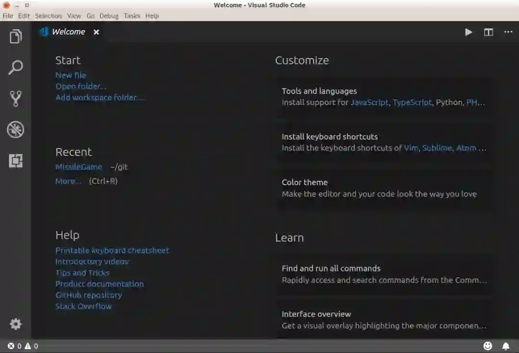Open the Extensions view
Viewport: 519px width, 353px height.
tap(15, 161)
